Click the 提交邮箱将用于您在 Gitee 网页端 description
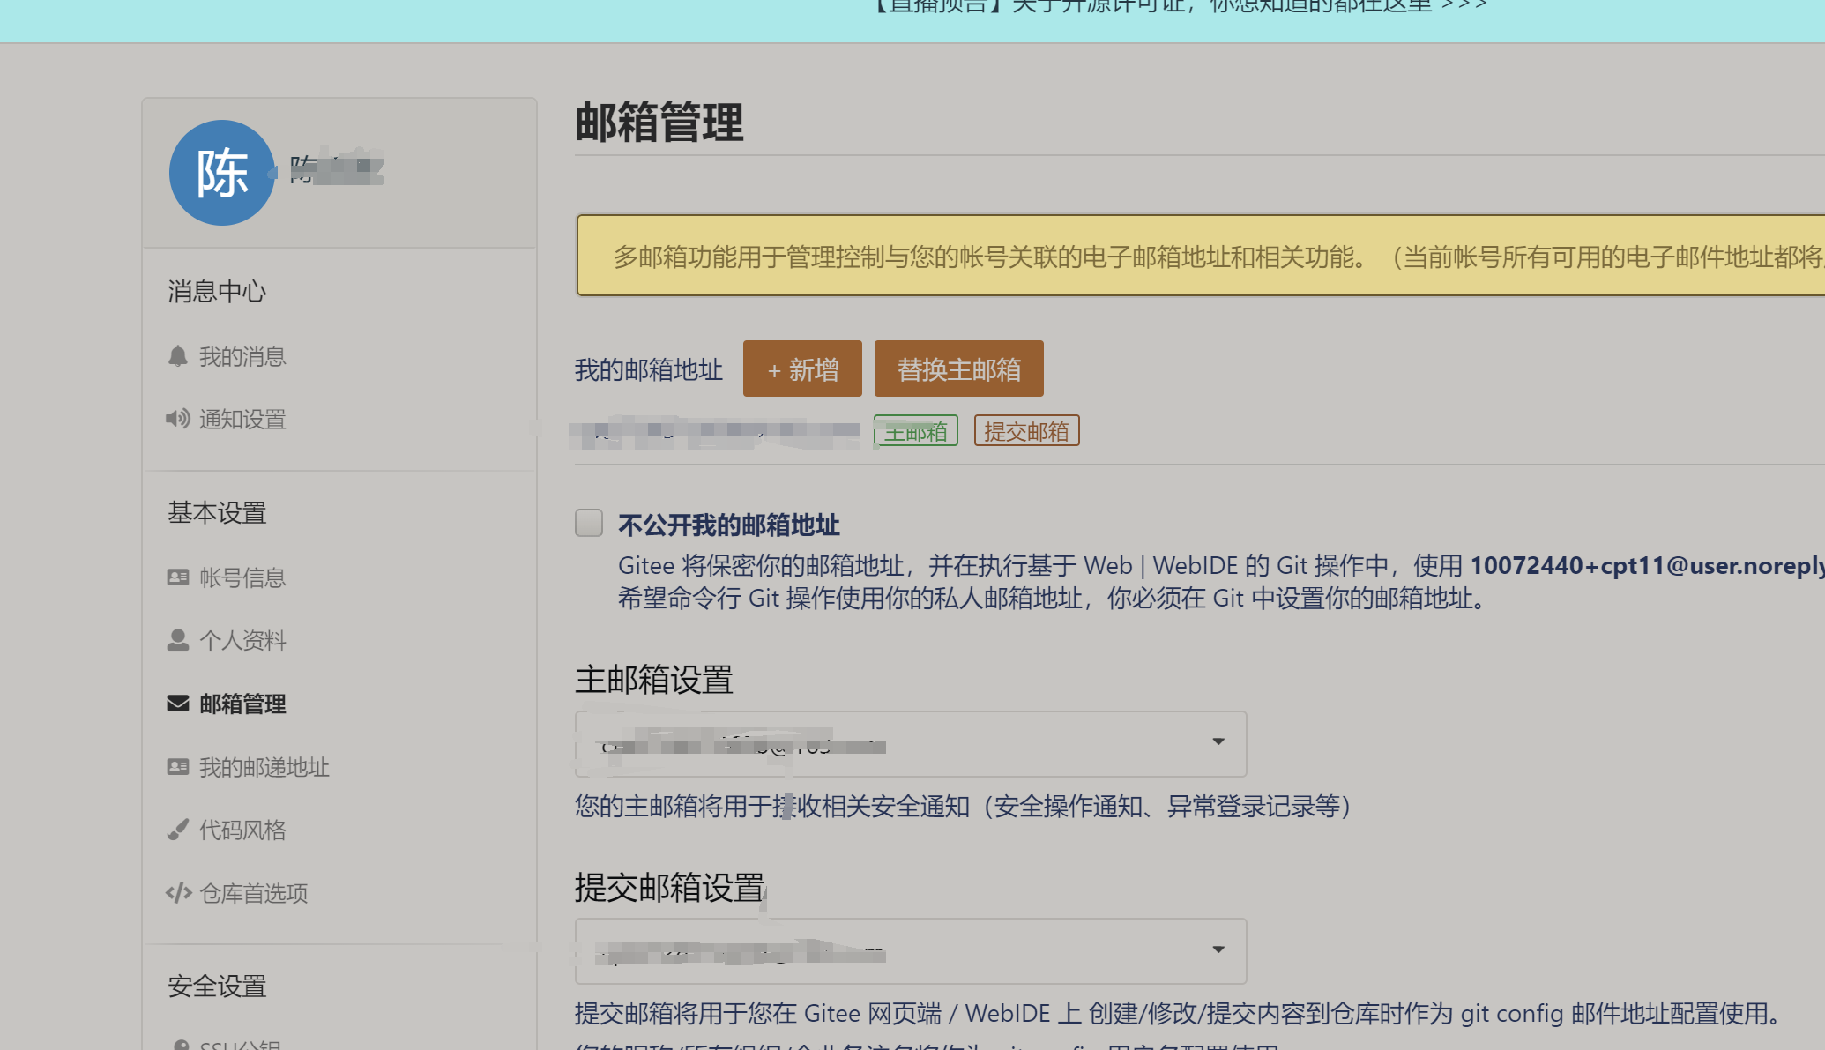Image resolution: width=1825 pixels, height=1050 pixels. pos(1178,1013)
